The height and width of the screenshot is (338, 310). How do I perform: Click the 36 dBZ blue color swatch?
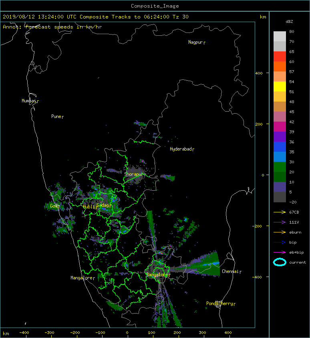tap(280, 147)
